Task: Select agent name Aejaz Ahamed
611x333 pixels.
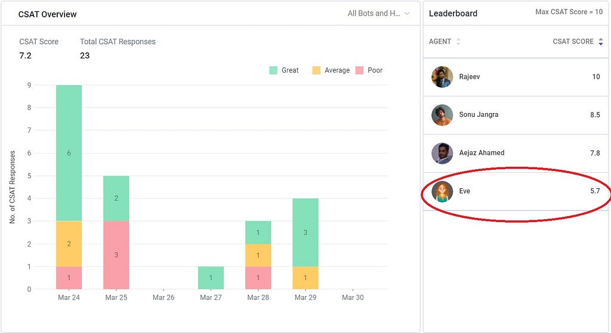Action: tap(482, 153)
